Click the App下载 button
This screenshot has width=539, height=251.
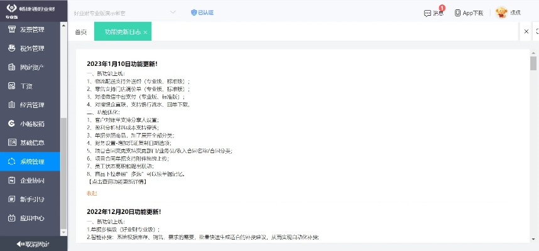click(x=469, y=13)
